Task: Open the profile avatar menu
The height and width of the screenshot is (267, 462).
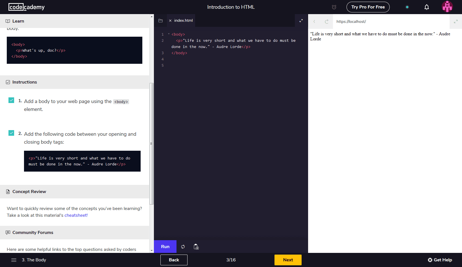Action: pyautogui.click(x=447, y=7)
